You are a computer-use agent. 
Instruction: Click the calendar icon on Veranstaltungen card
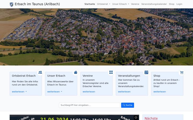tap(146, 72)
